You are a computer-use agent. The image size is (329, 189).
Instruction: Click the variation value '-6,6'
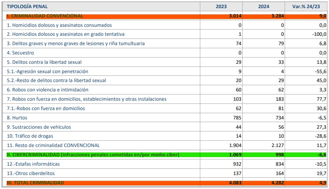[x=322, y=155]
